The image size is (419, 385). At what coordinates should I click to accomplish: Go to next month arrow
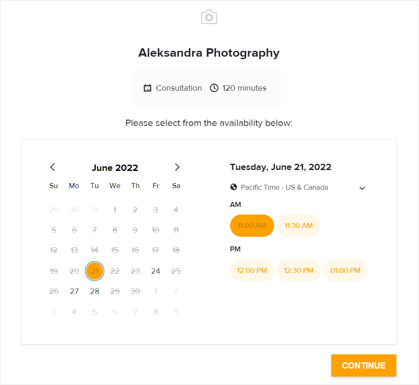tap(177, 167)
